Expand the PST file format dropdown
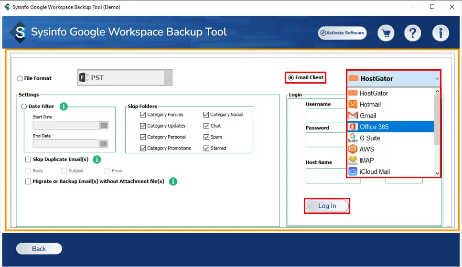Image resolution: width=462 pixels, height=267 pixels. (168, 77)
